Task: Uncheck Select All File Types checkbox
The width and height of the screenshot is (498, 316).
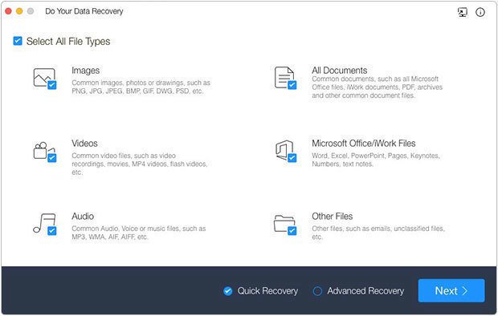Action: [18, 41]
